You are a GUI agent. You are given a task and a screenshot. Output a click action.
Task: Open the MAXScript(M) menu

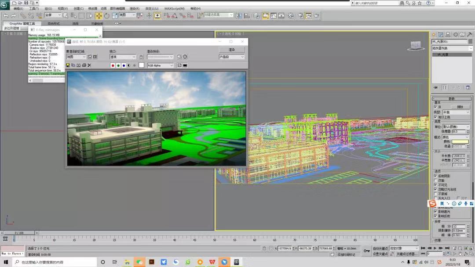(x=175, y=8)
